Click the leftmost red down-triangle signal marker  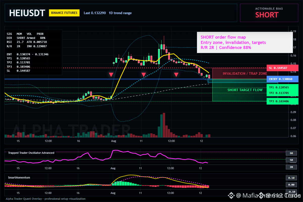pos(111,74)
